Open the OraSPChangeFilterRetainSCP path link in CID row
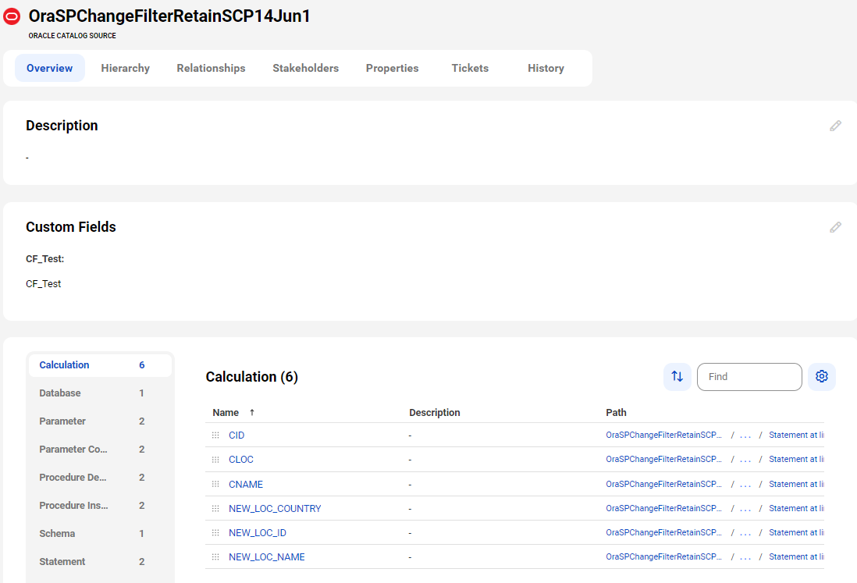857x583 pixels. coord(663,435)
